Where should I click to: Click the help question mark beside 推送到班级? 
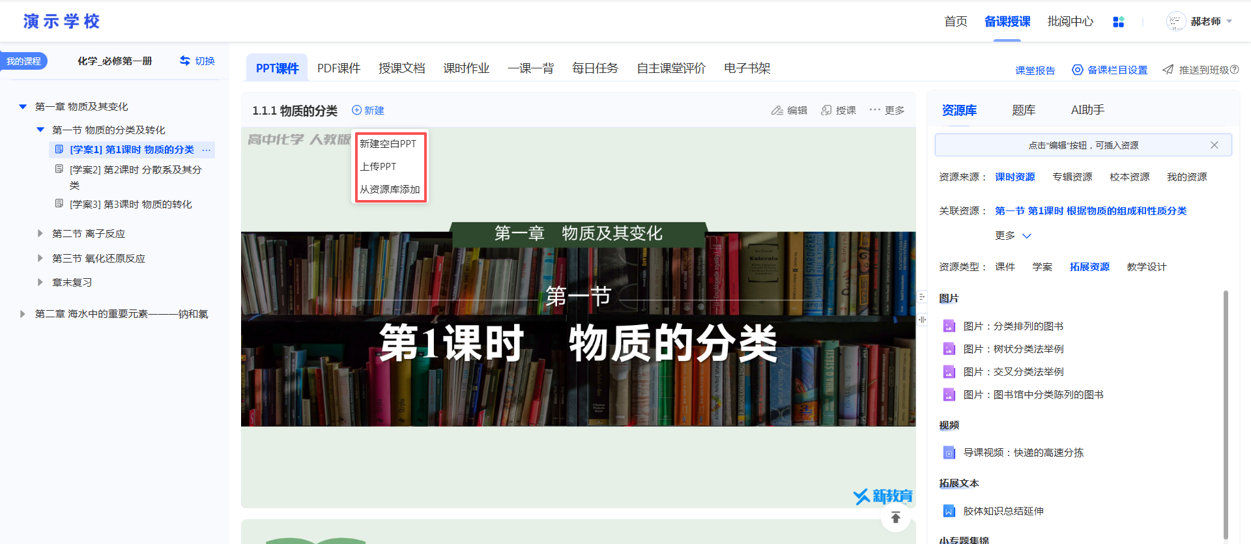[1234, 70]
